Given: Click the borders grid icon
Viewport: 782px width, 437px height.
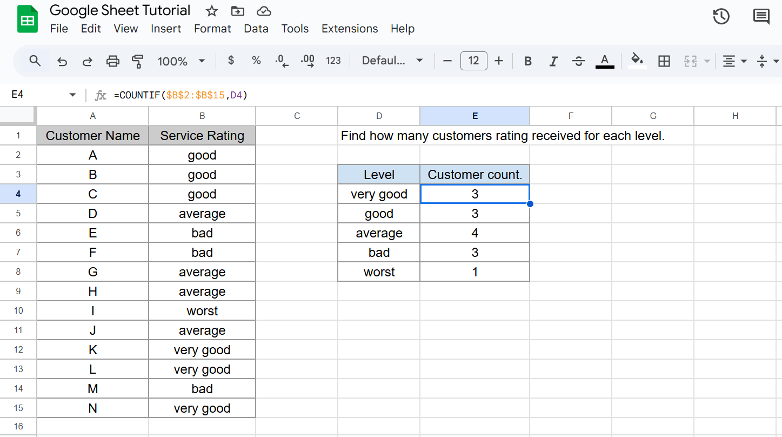Looking at the screenshot, I should pyautogui.click(x=664, y=61).
